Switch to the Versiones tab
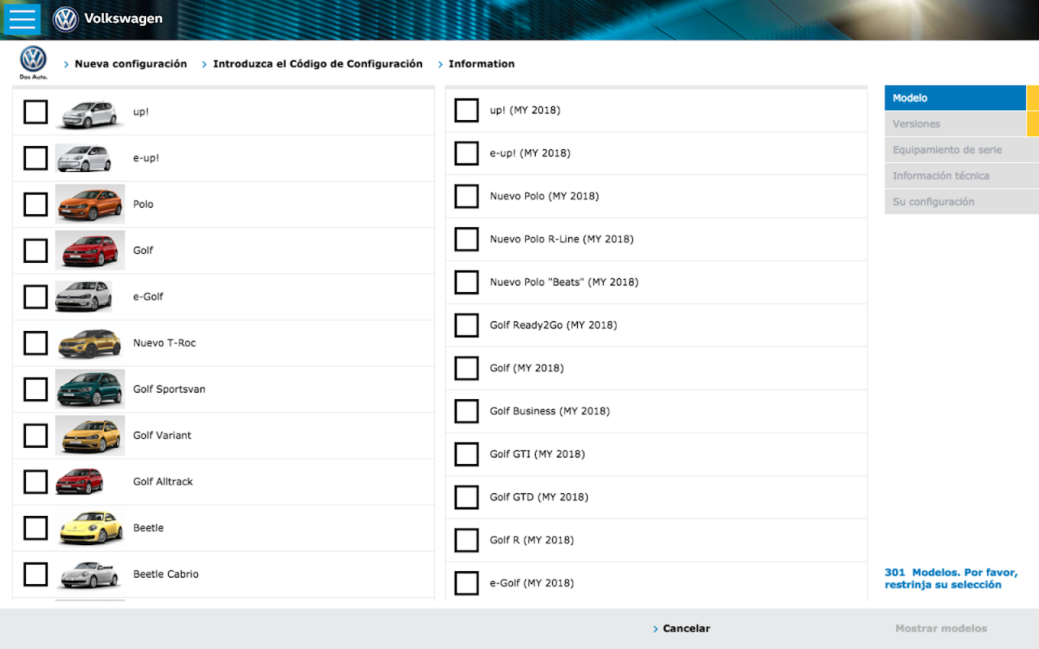 pyautogui.click(x=955, y=123)
